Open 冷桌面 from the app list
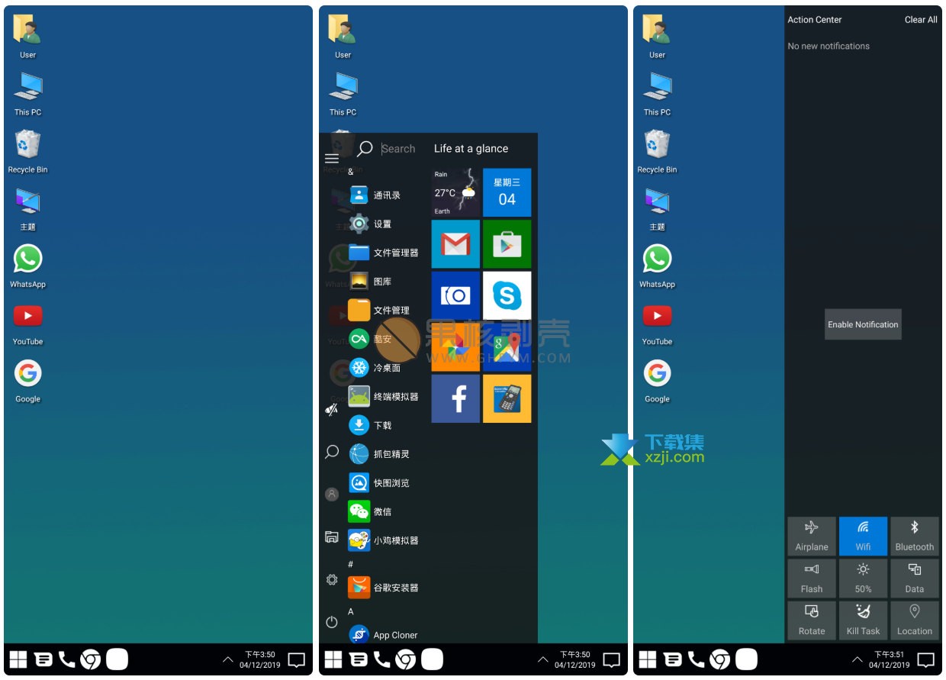946x680 pixels. click(375, 368)
